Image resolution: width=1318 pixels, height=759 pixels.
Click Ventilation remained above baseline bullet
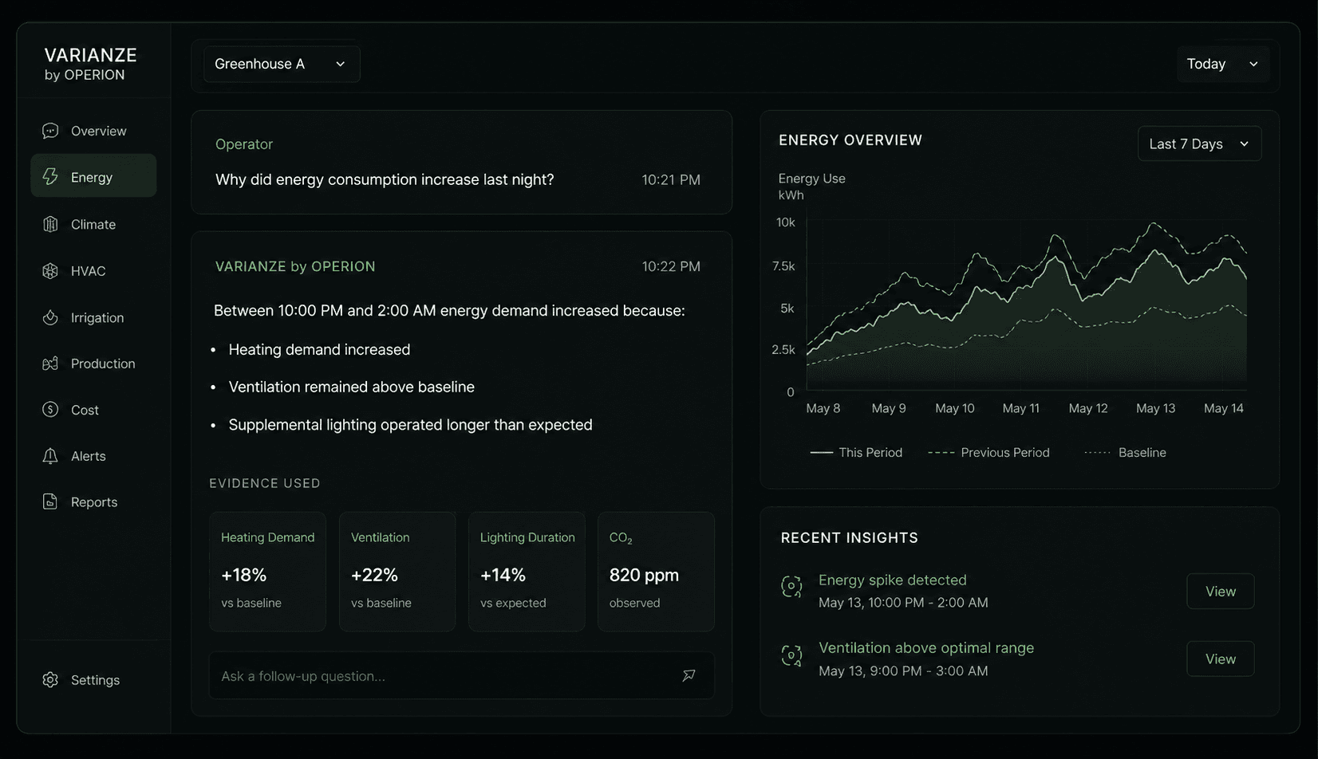(x=351, y=387)
